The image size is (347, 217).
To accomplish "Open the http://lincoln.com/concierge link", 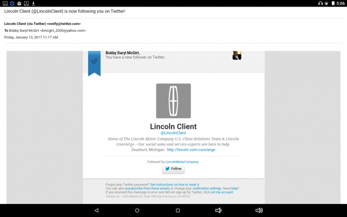I will [191, 150].
